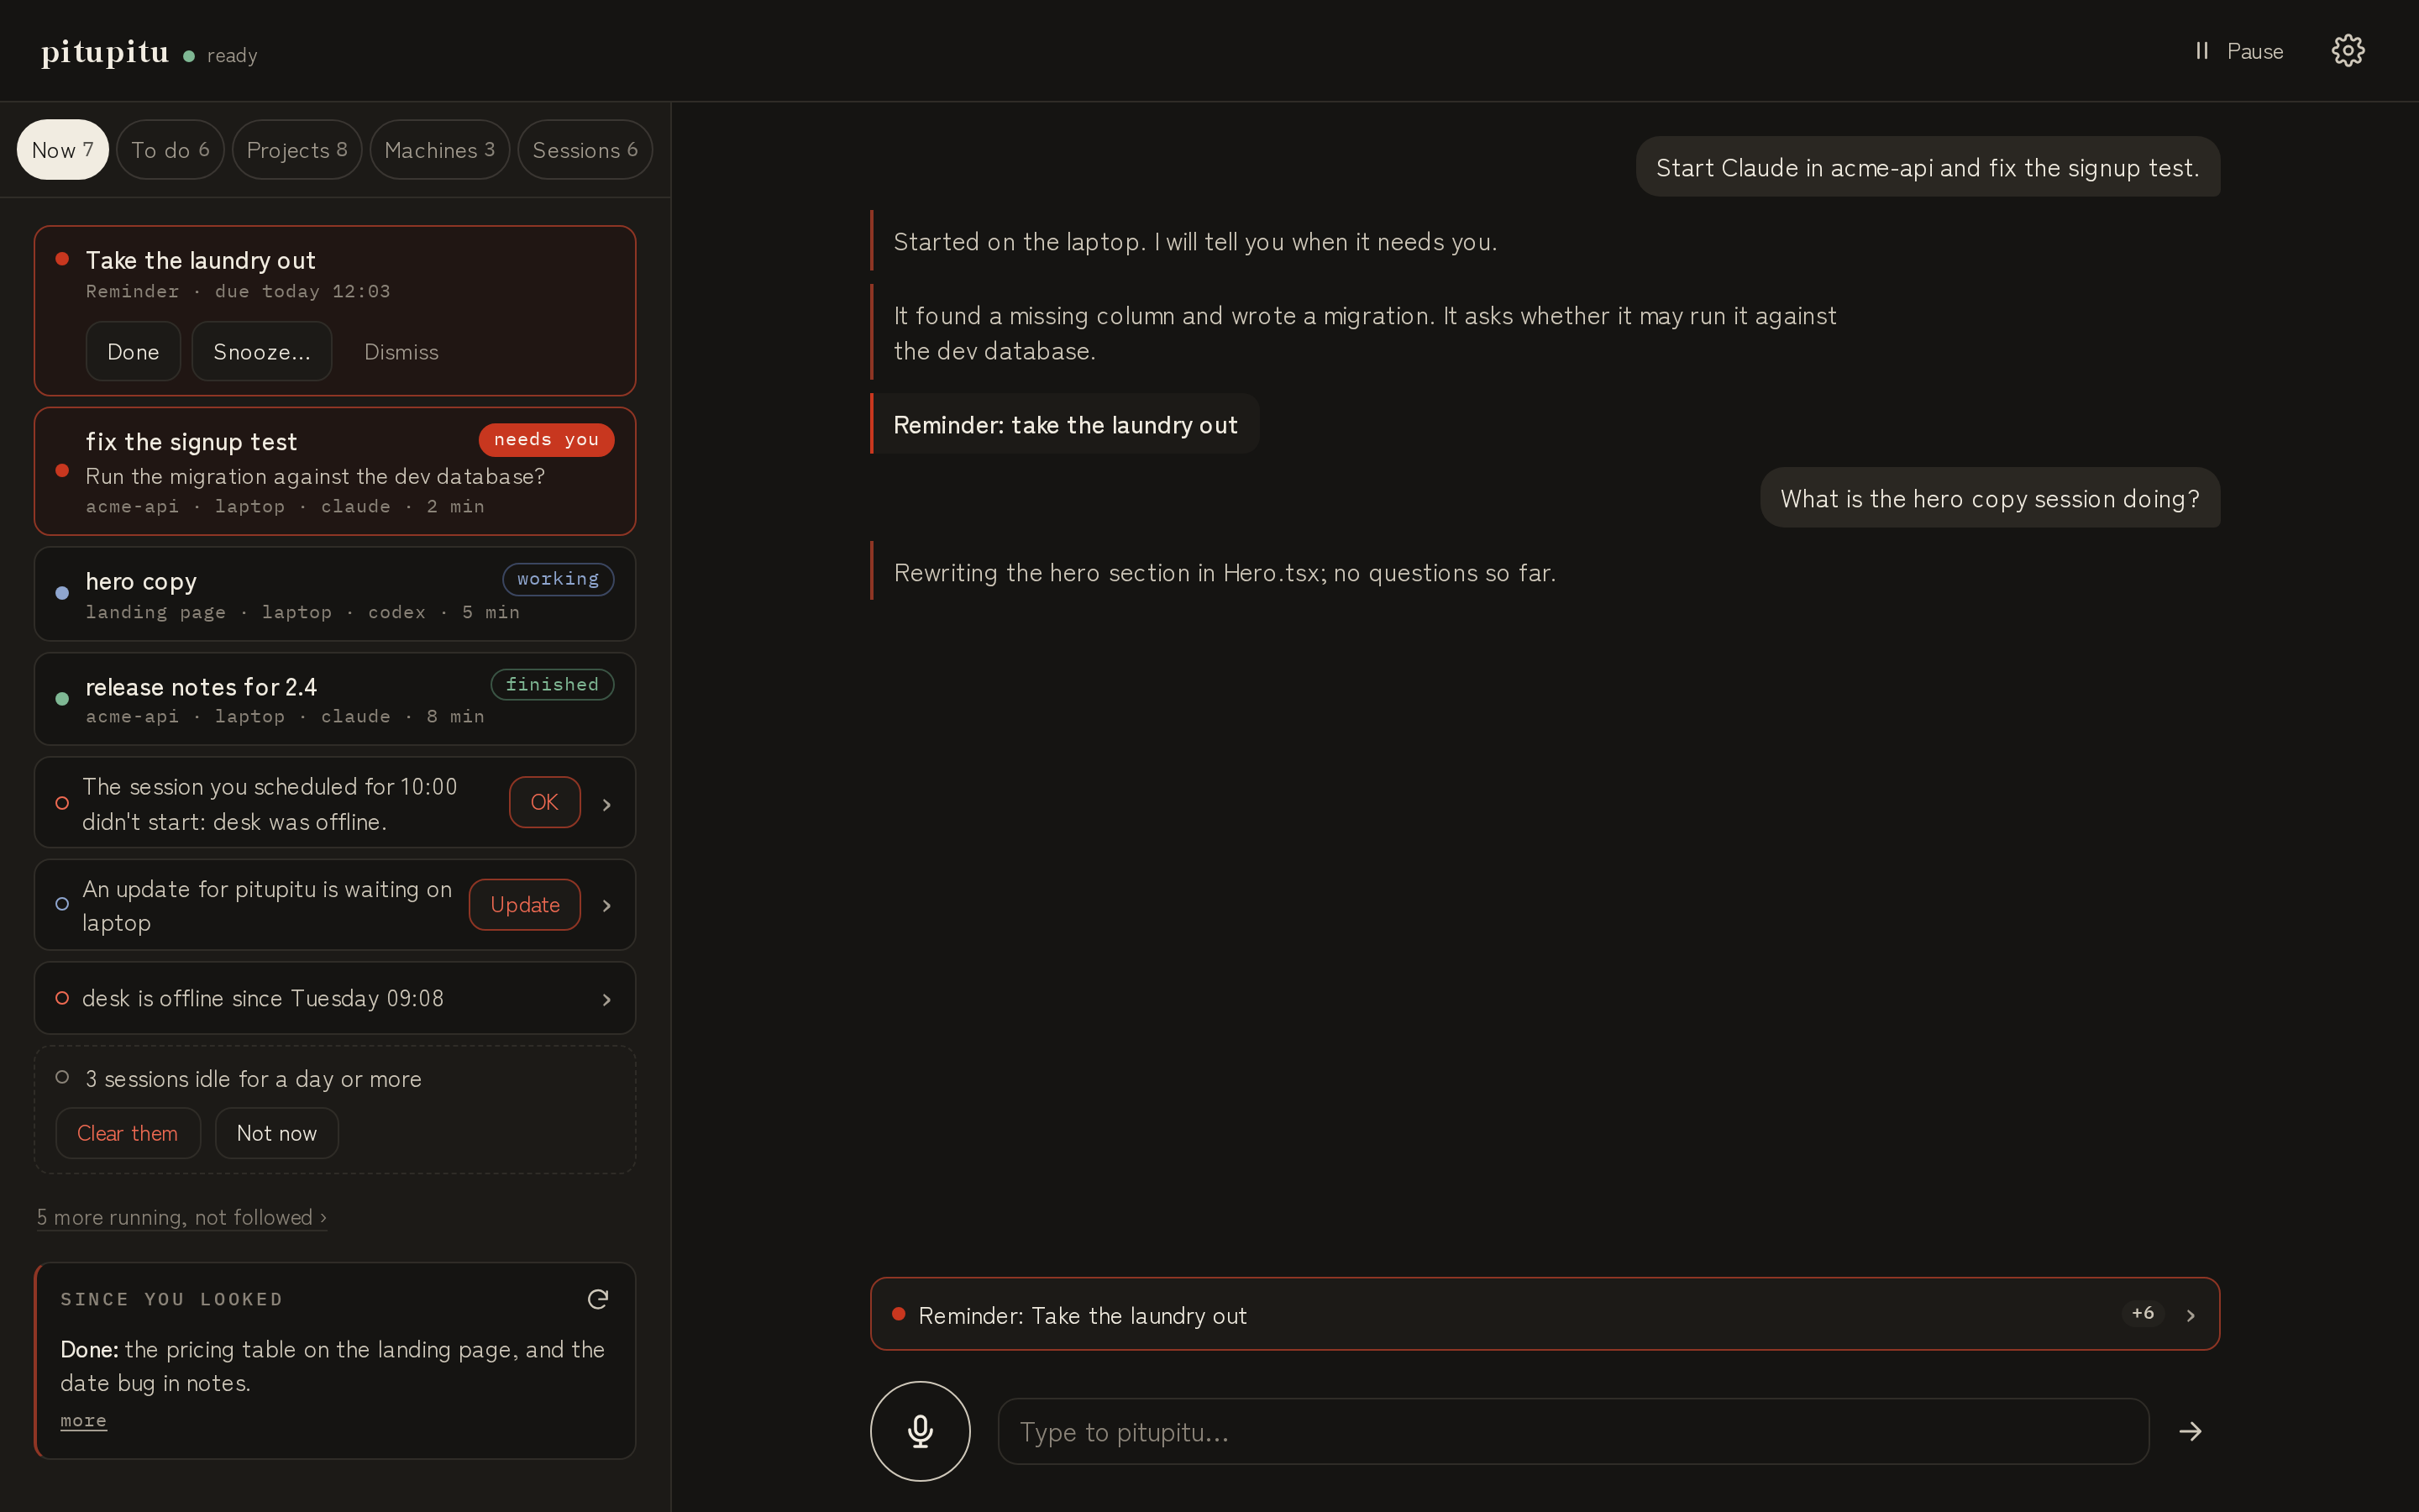The image size is (2419, 1512).
Task: Choose Not now for idle sessions
Action: click(277, 1133)
